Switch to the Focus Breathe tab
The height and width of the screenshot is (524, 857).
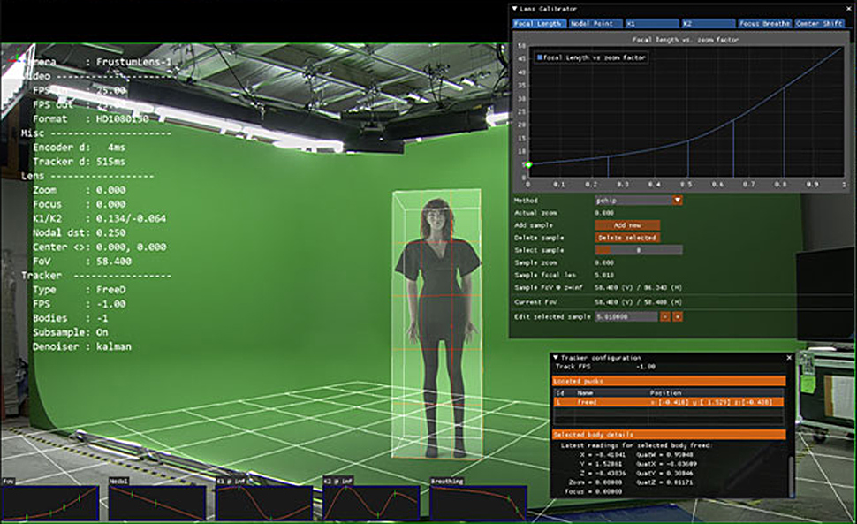pyautogui.click(x=763, y=23)
